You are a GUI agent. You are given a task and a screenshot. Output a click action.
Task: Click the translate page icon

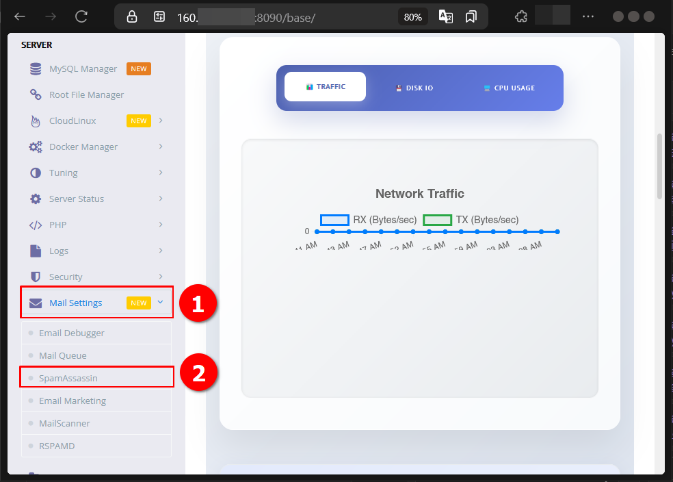coord(445,16)
